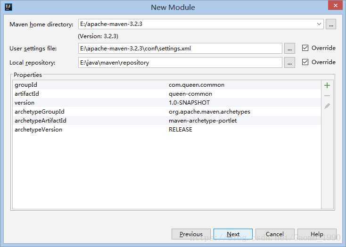
Task: Click the User settings file label
Action: click(x=33, y=49)
